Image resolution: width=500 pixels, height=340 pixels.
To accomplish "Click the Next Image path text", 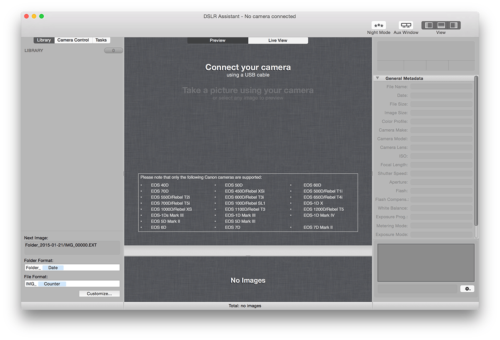I will [x=61, y=245].
